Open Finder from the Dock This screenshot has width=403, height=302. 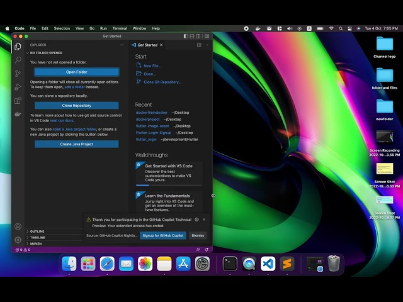pyautogui.click(x=69, y=264)
